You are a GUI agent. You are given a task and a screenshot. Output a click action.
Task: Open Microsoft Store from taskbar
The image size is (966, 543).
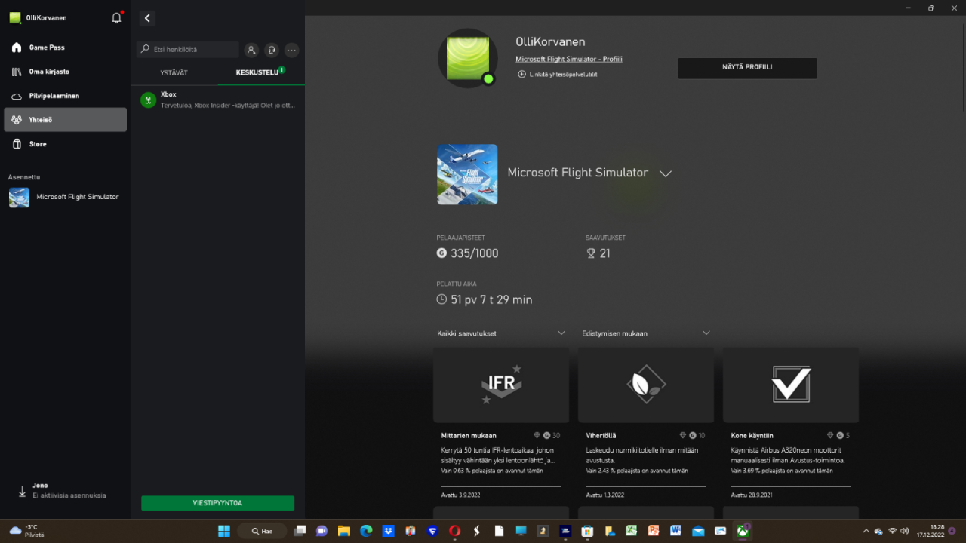[x=587, y=531]
